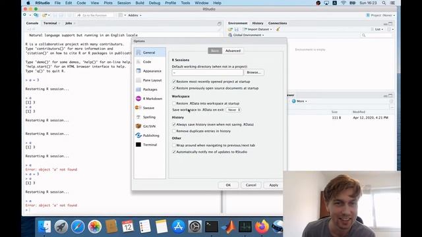Click Browse for working directory

click(x=254, y=72)
